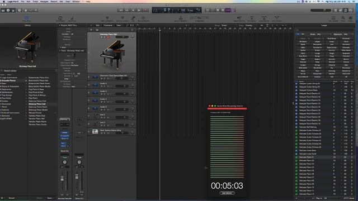Image resolution: width=358 pixels, height=201 pixels.
Task: Open the Mixer from control bar
Action: 31,10
